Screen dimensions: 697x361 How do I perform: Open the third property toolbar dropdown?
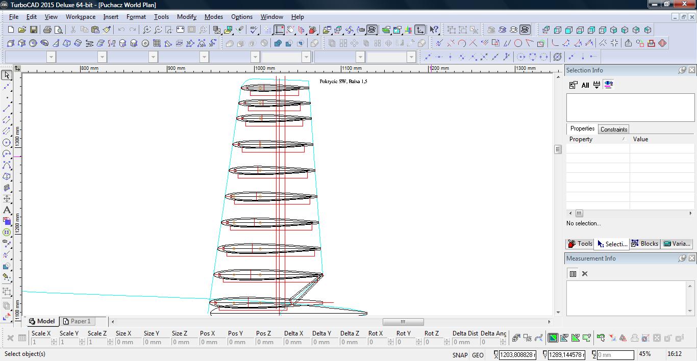[x=153, y=57]
